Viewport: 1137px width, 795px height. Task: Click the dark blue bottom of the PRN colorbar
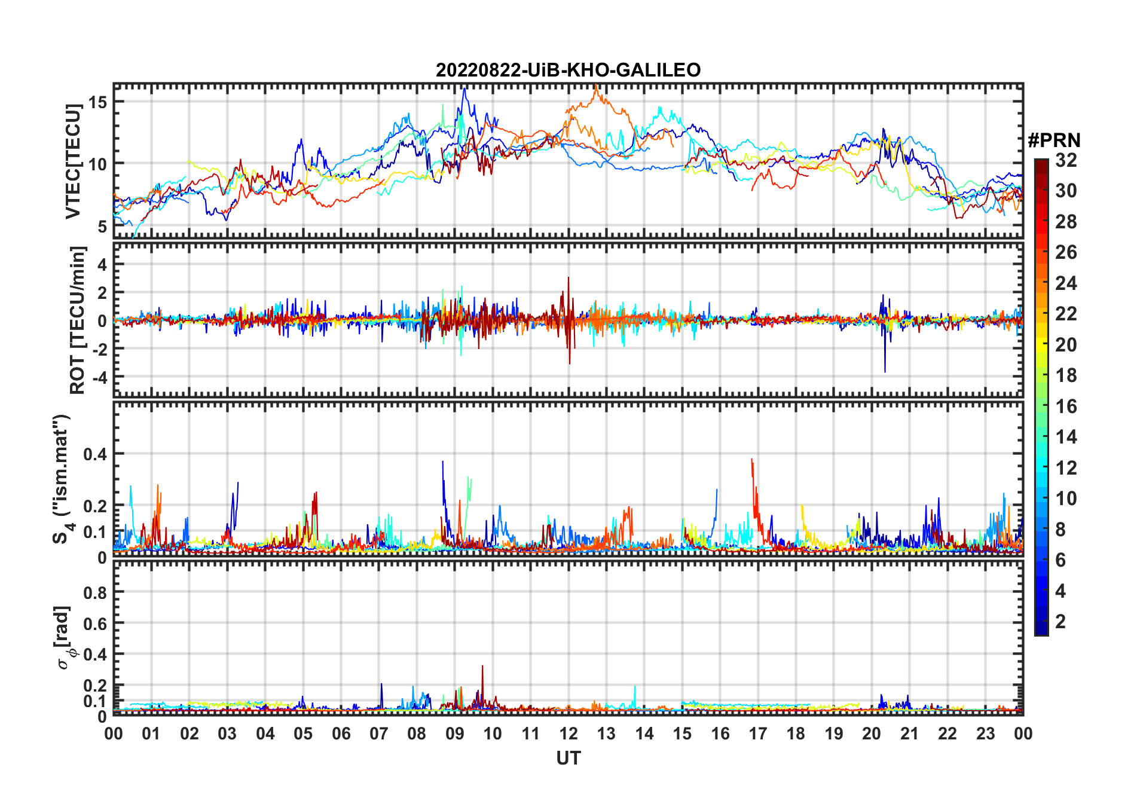(x=1041, y=628)
